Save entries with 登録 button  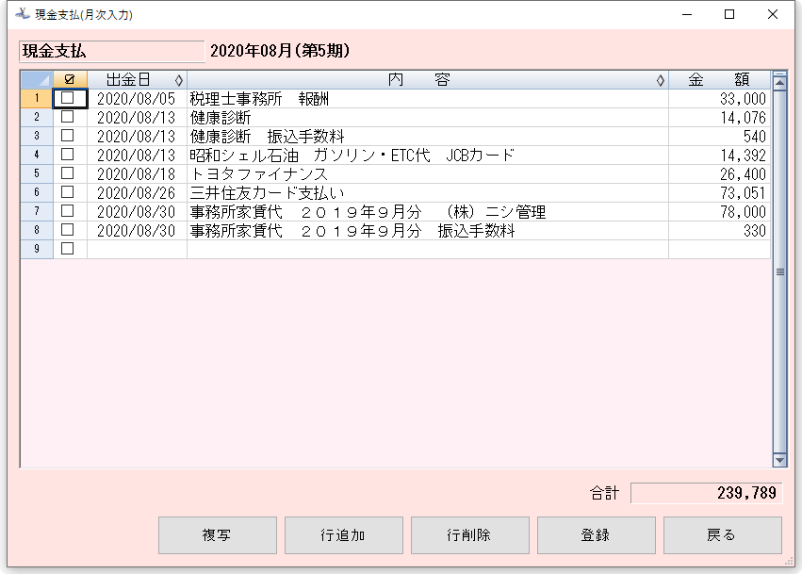pyautogui.click(x=597, y=535)
